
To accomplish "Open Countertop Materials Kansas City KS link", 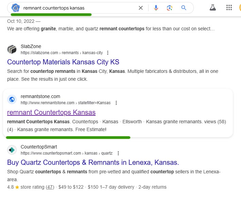I will coord(63,62).
